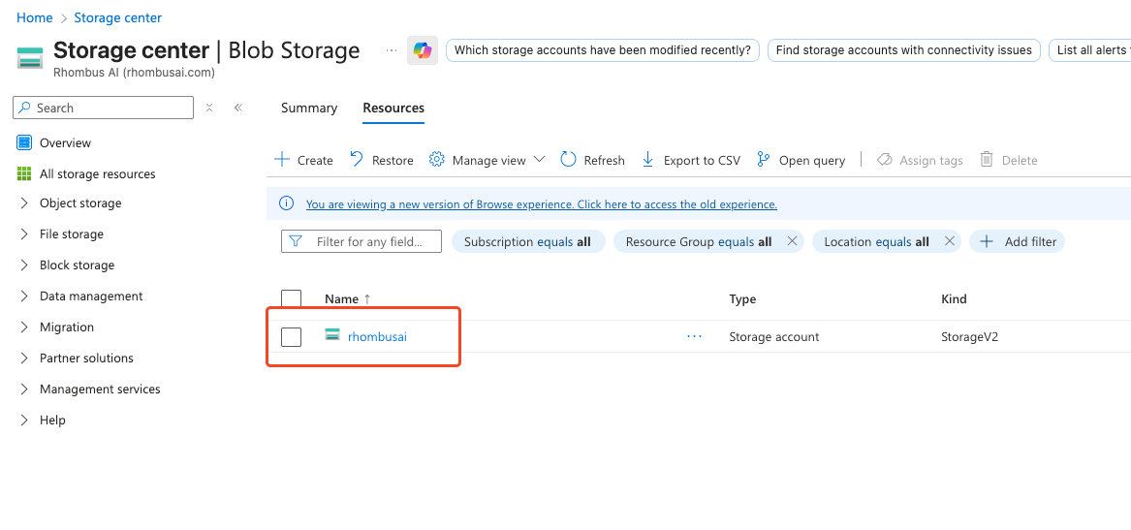Go to Home in the breadcrumb
The height and width of the screenshot is (530, 1131).
tap(35, 17)
